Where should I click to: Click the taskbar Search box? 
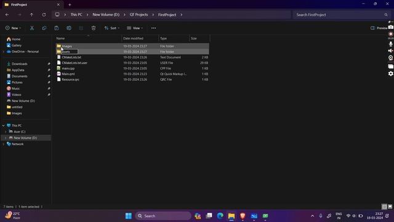click(163, 216)
